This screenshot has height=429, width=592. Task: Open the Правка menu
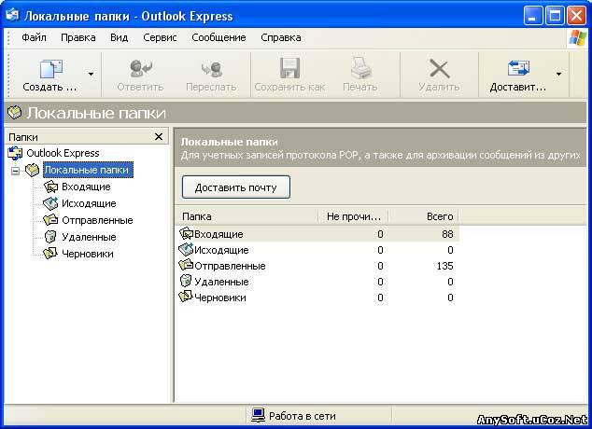click(x=78, y=37)
